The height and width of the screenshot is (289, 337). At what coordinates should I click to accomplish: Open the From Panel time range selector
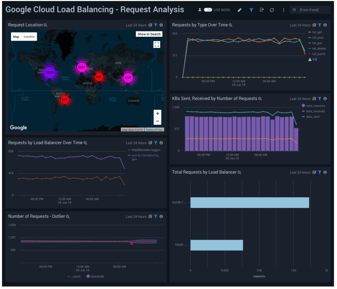[310, 10]
